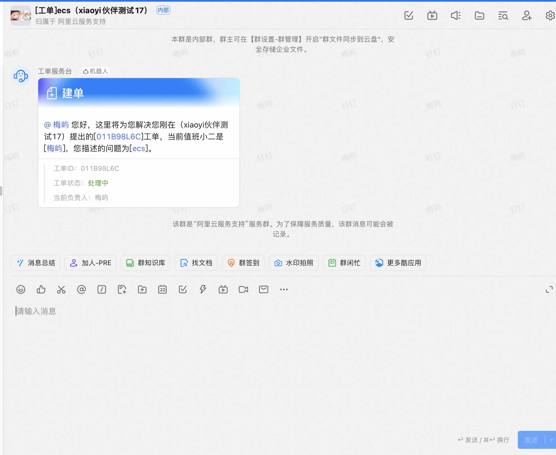Select the scissors screenshot tool

[x=61, y=289]
